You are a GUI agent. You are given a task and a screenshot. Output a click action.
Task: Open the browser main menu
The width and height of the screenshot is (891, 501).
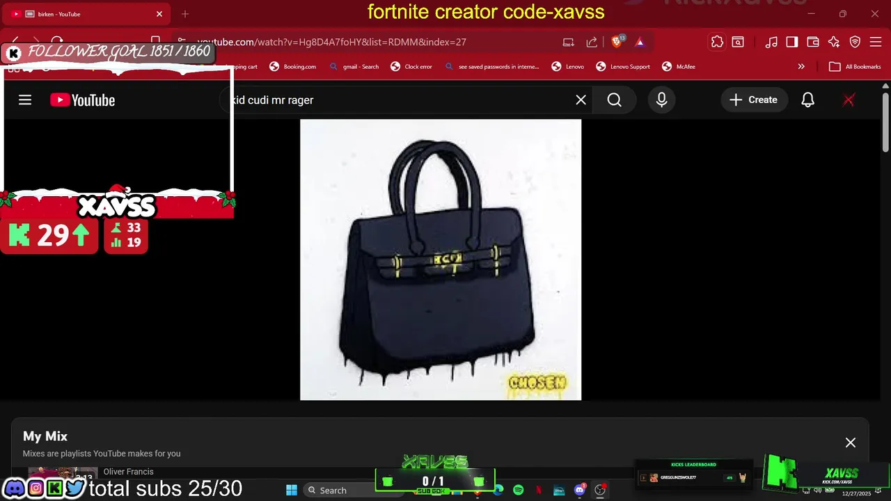pyautogui.click(x=876, y=42)
